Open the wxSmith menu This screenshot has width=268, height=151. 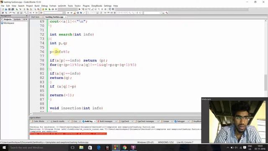(62, 6)
